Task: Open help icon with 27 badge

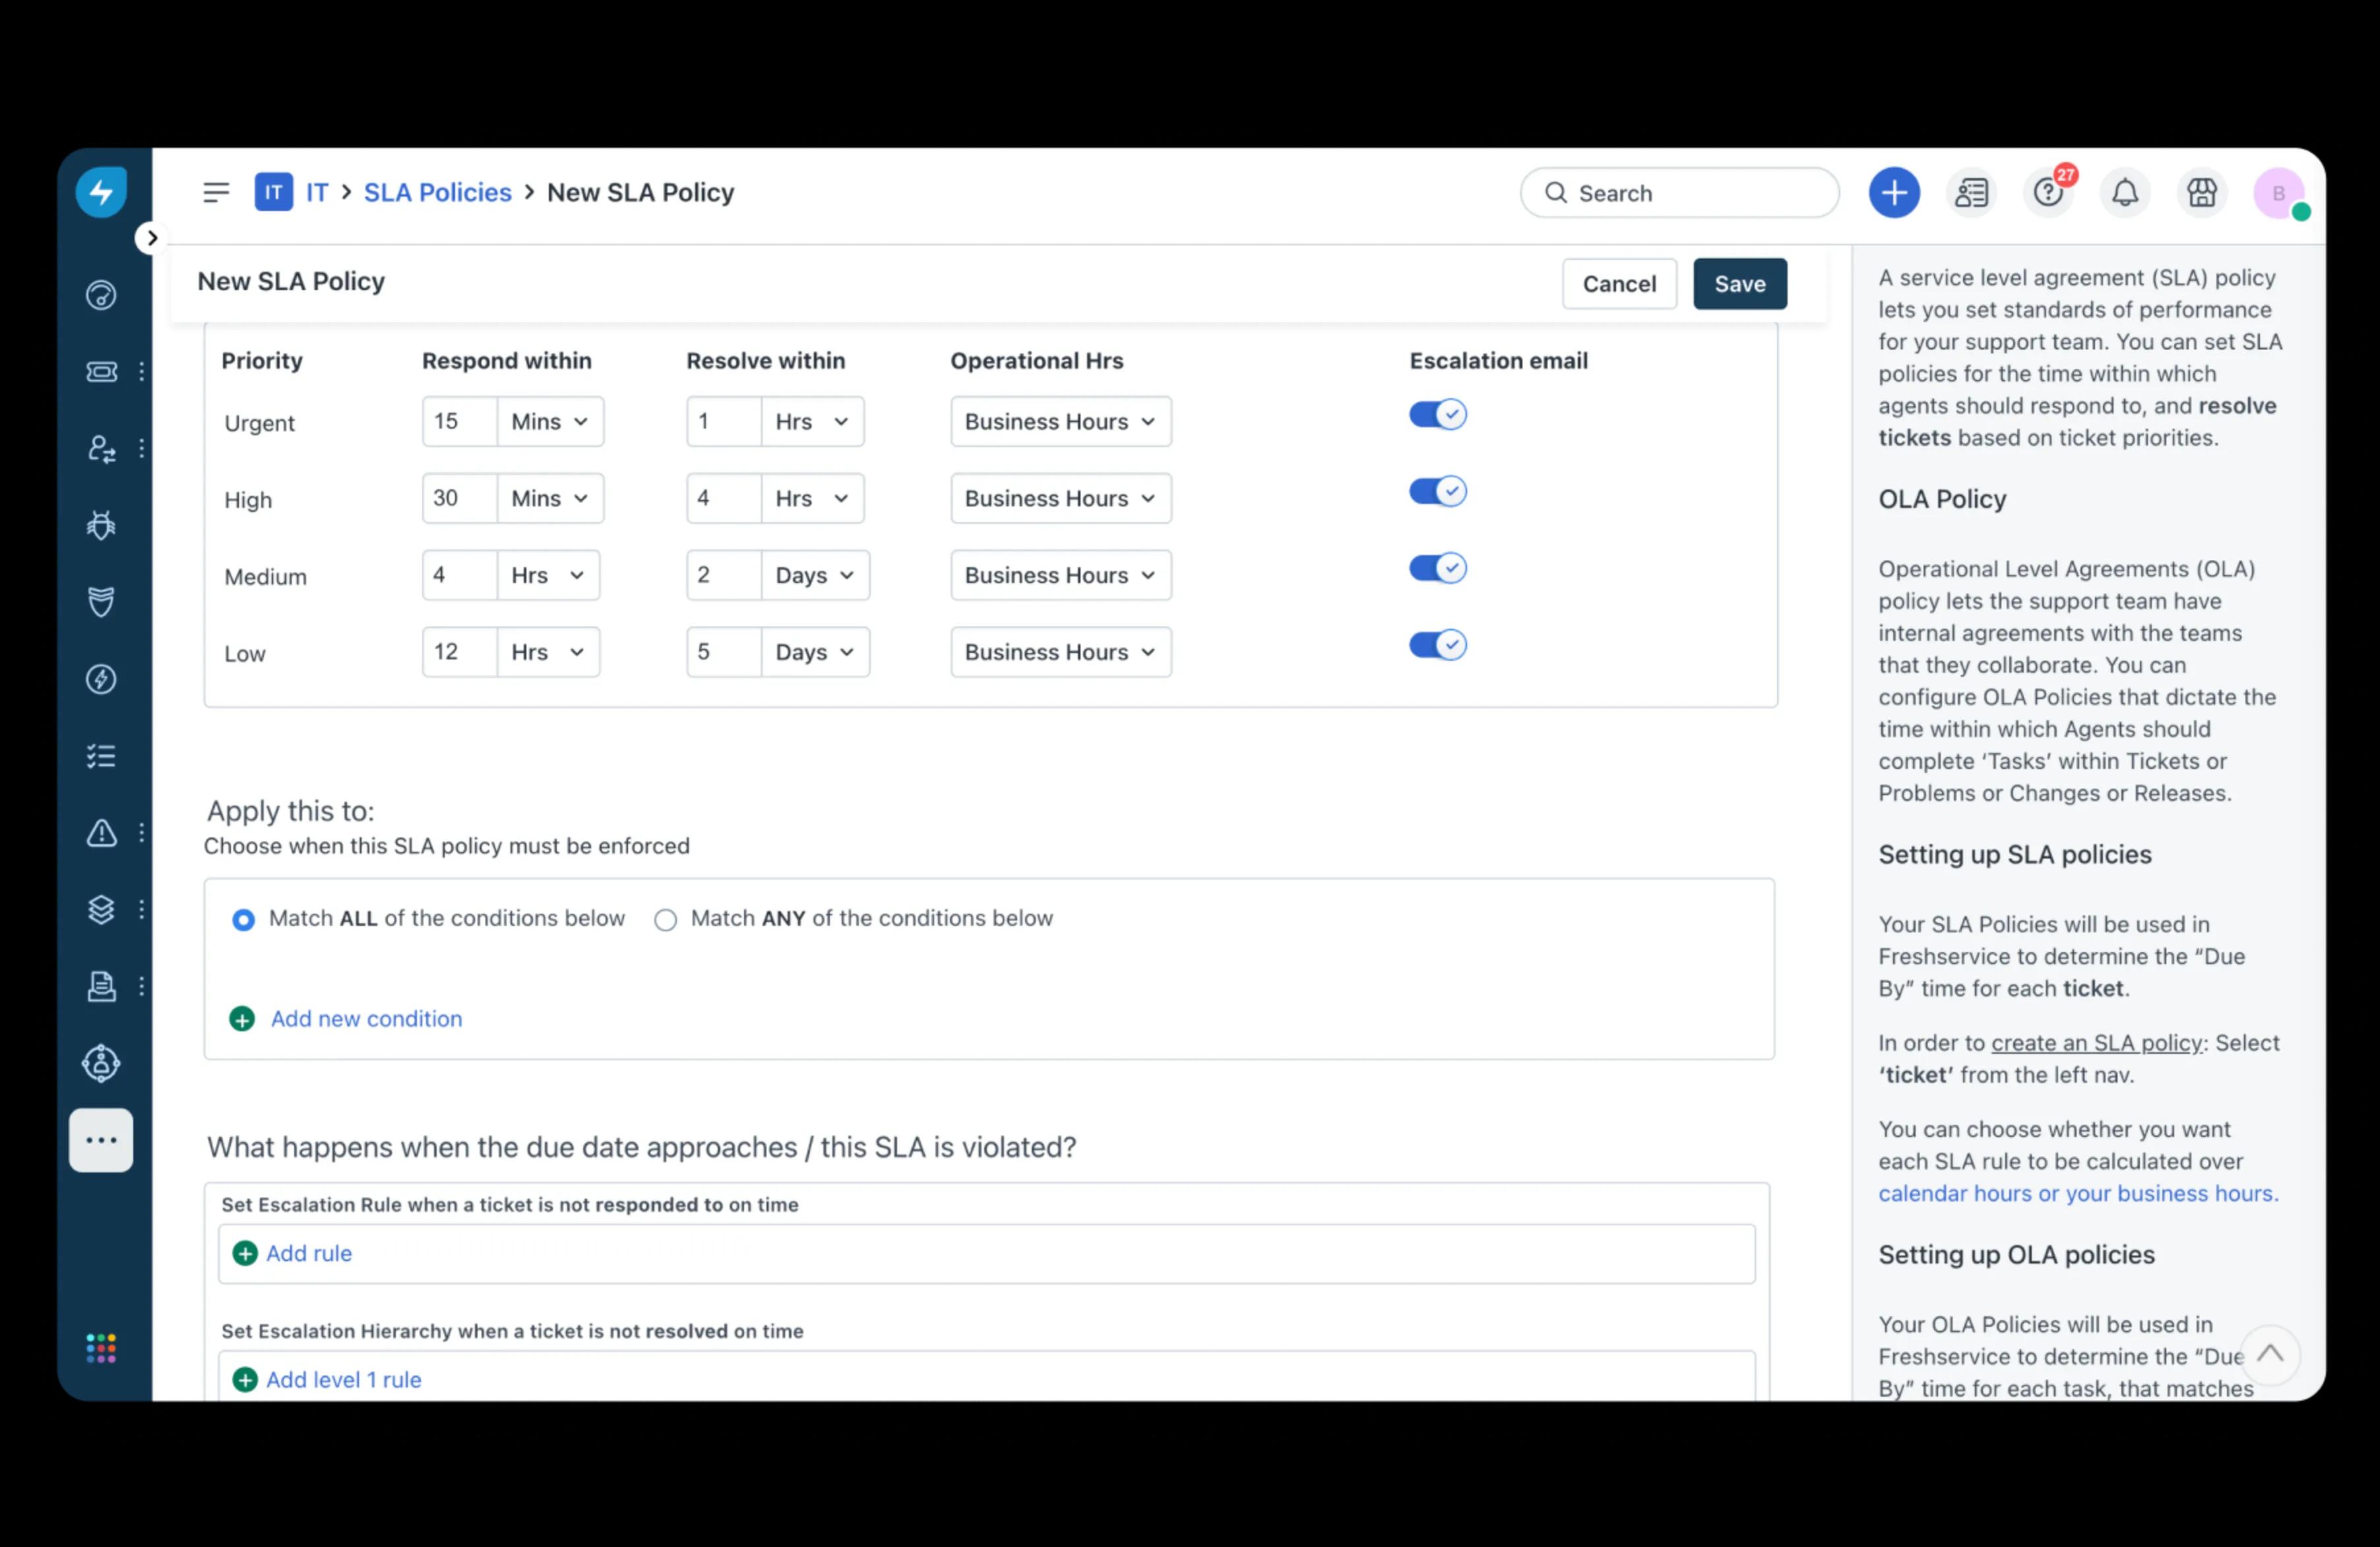Action: [2048, 192]
